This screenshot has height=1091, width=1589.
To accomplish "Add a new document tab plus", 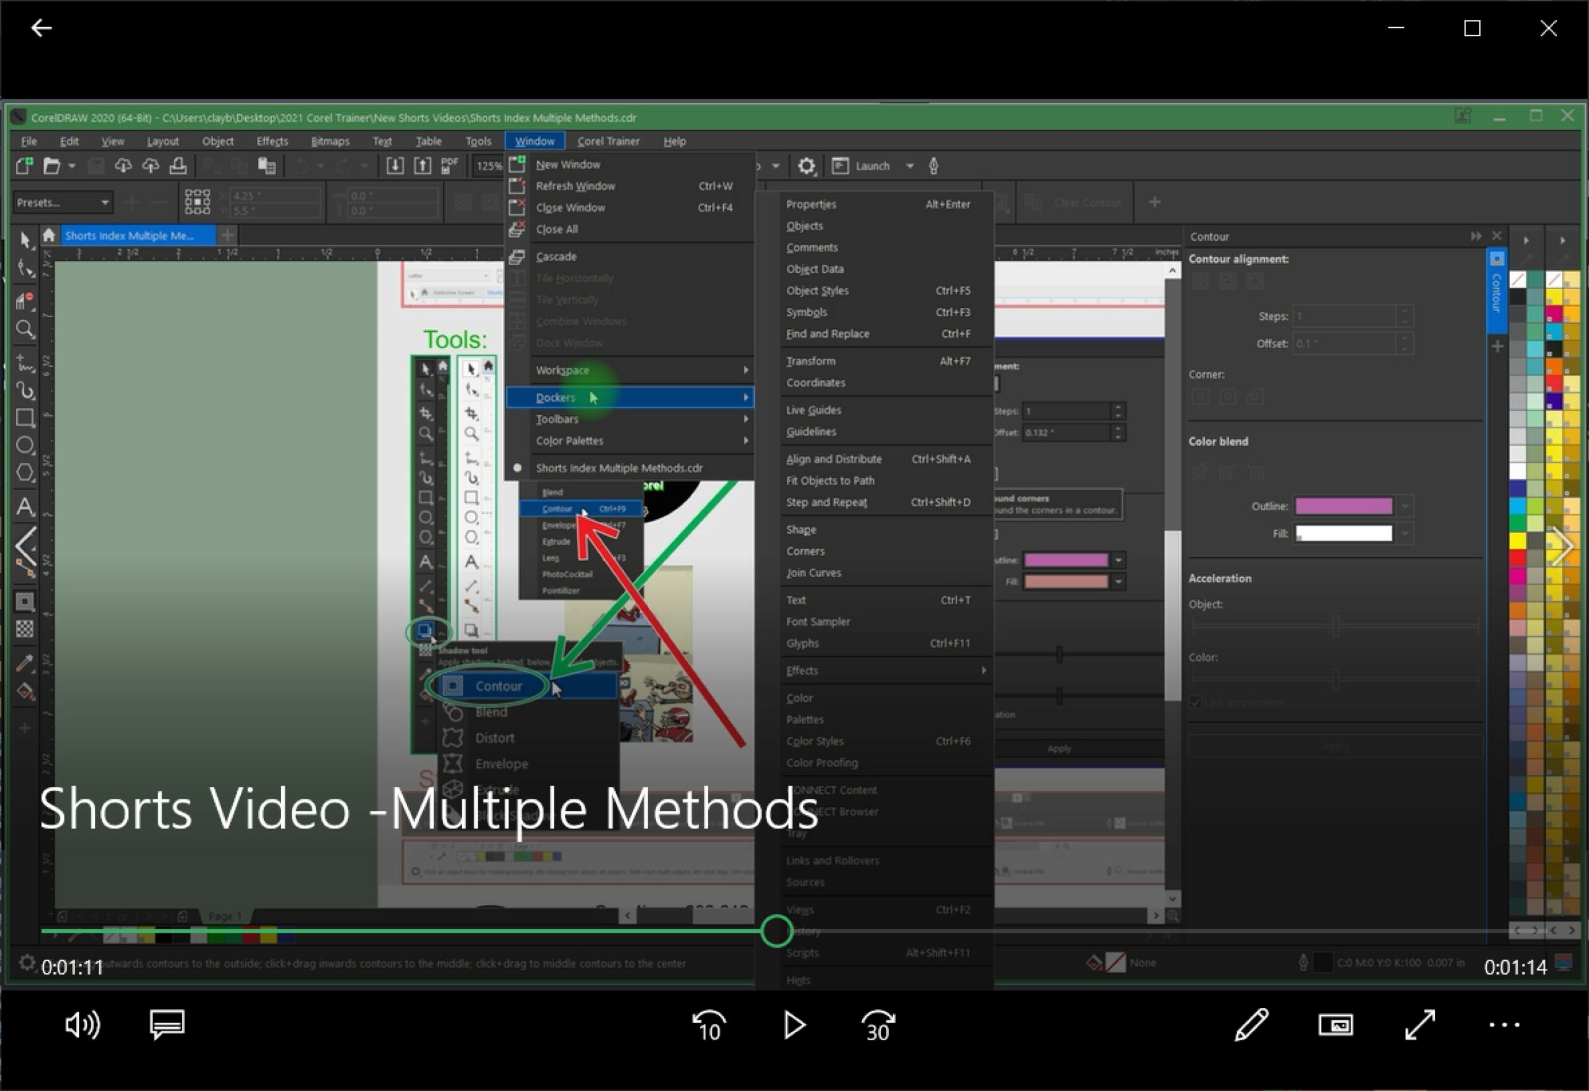I will tap(228, 235).
